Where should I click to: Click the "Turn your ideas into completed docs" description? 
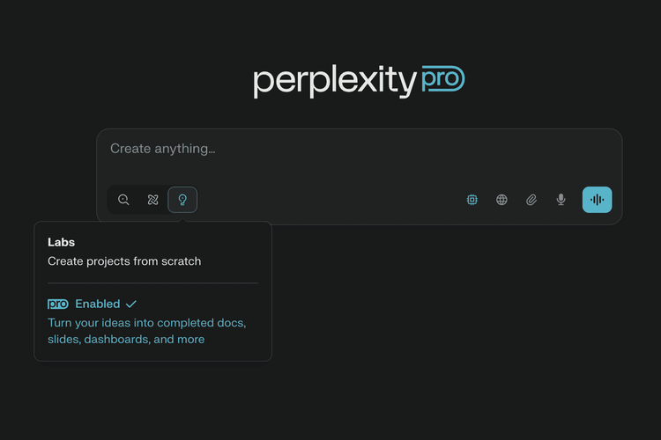click(x=146, y=323)
